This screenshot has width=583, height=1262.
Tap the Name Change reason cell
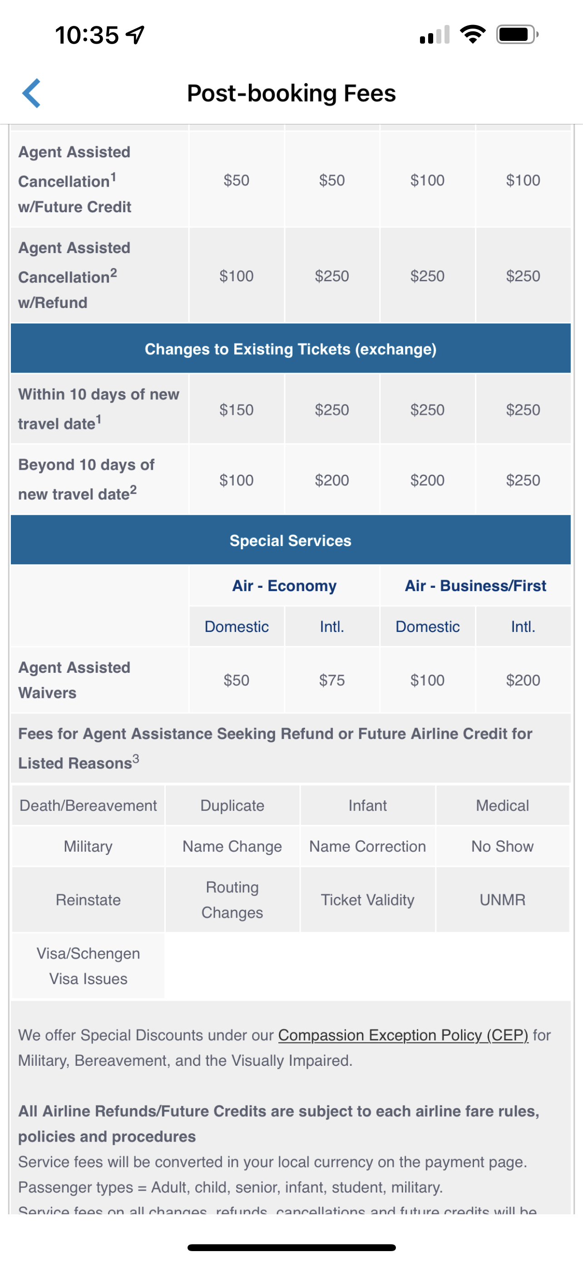[232, 846]
